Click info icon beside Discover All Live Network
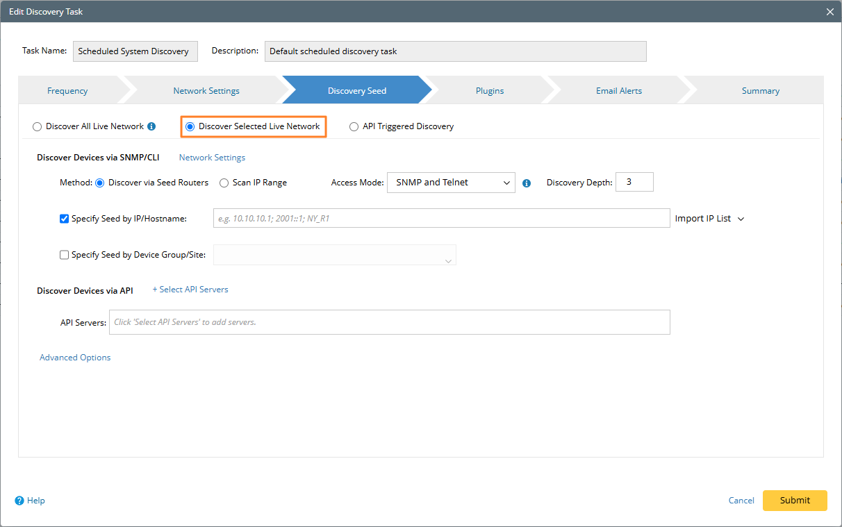842x527 pixels. click(151, 126)
